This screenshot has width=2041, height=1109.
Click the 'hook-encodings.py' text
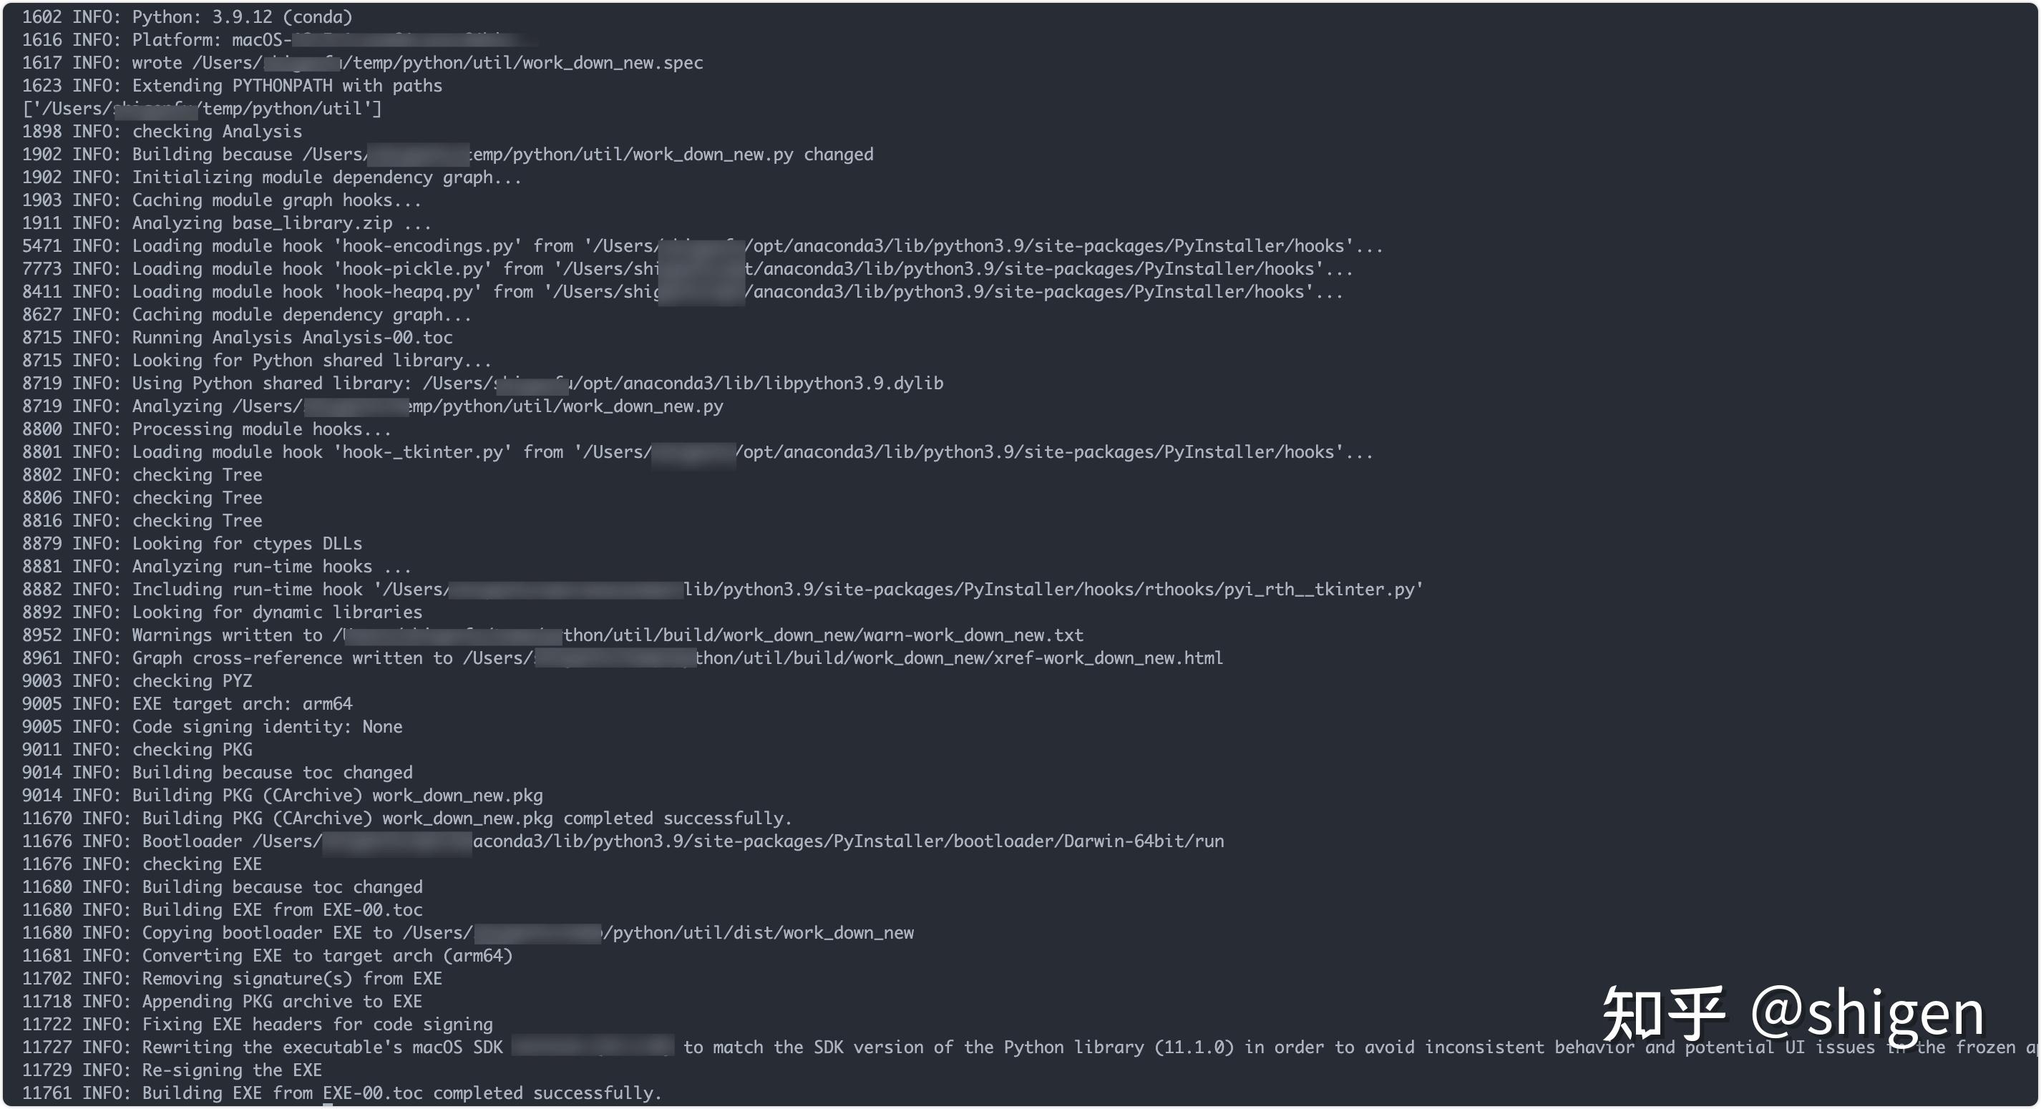(x=428, y=246)
